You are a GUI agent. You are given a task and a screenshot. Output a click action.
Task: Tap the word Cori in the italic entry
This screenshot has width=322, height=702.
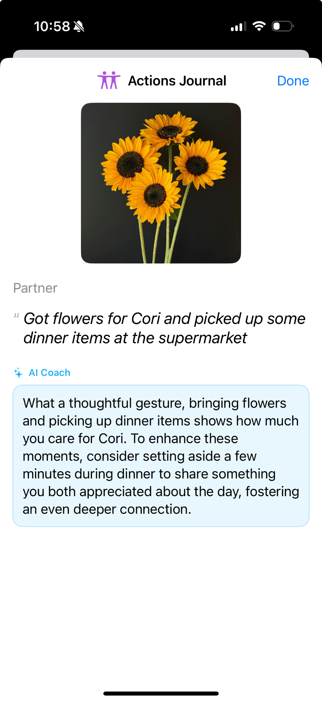click(146, 319)
